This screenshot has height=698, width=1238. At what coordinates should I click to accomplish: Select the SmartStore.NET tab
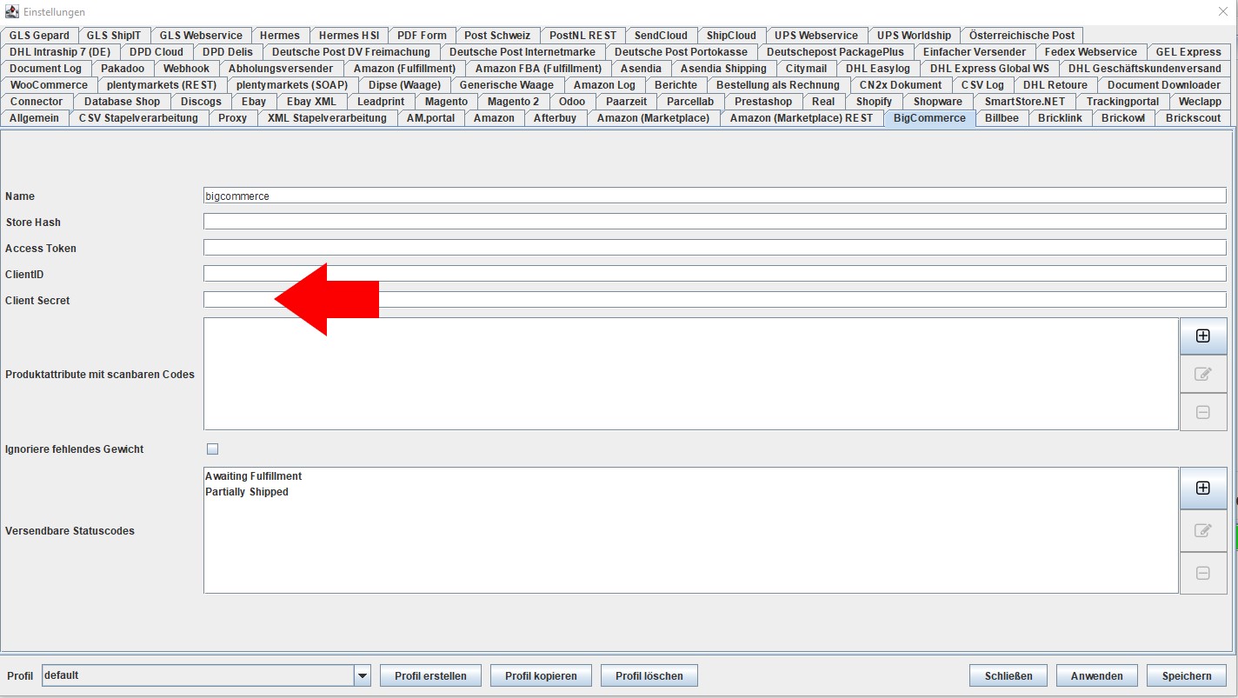point(1024,102)
